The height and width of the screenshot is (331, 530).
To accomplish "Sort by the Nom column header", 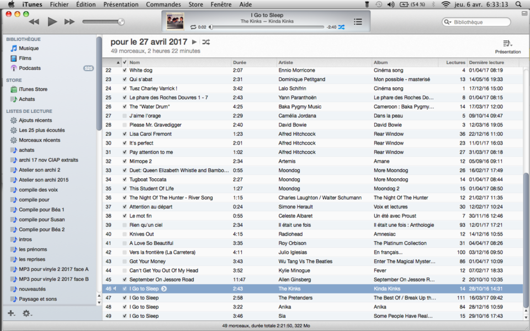I will pos(180,62).
